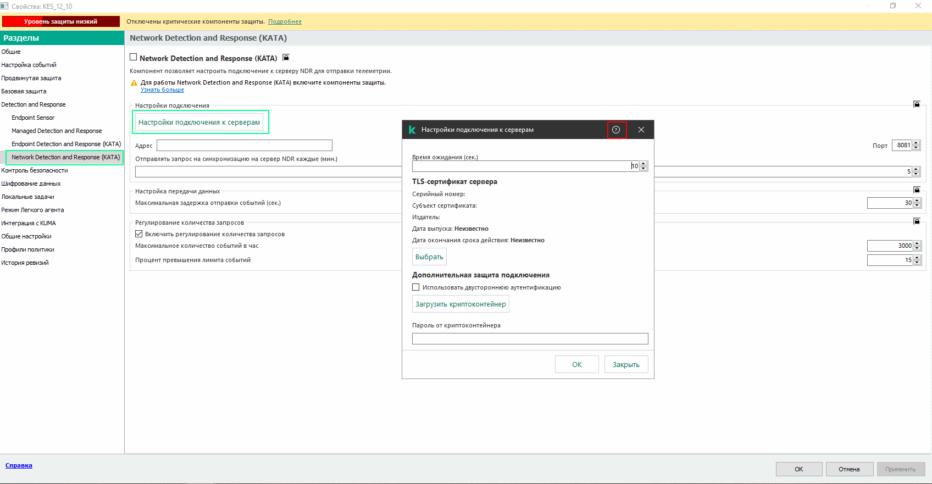Open the Базовая защита section
The image size is (932, 484).
(24, 91)
